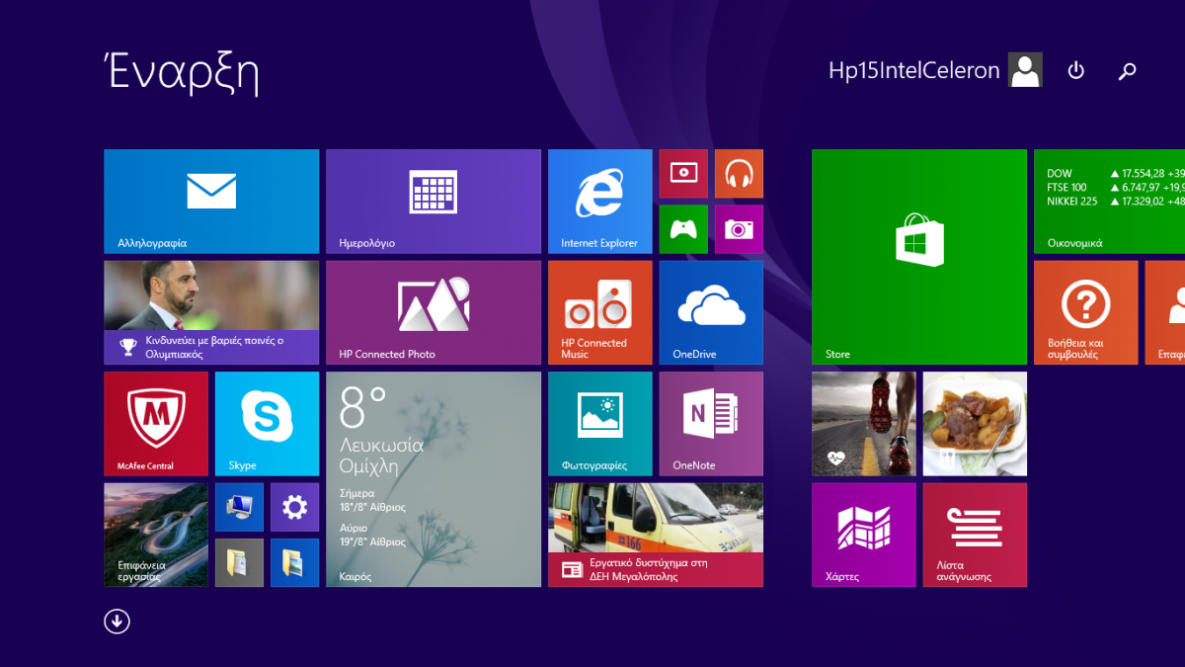Open the Αλληλογραφία mail tile
Viewport: 1185px width, 667px height.
tap(211, 202)
